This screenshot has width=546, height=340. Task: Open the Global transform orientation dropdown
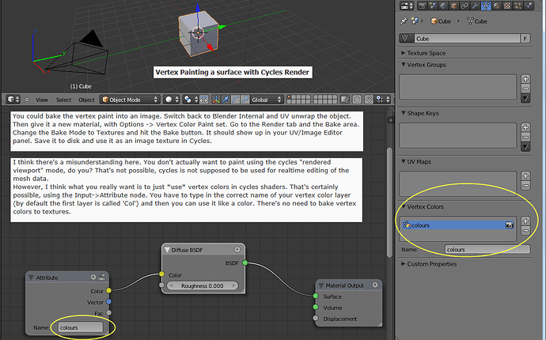[x=267, y=100]
